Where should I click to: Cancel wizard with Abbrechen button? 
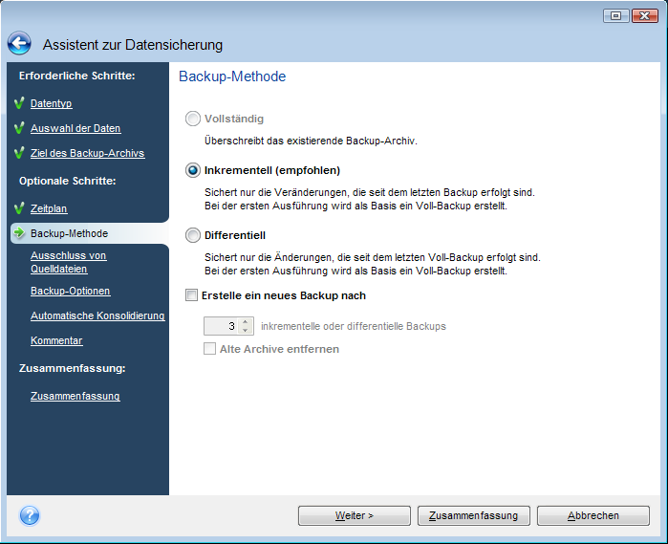(593, 515)
